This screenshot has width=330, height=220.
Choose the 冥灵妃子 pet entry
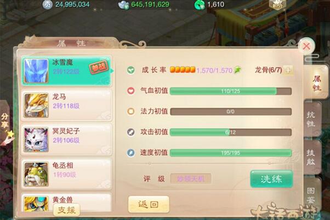point(66,140)
